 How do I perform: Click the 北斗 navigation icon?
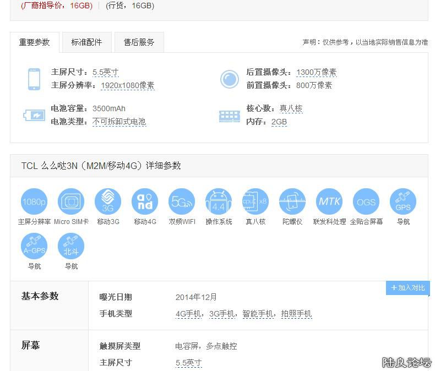[71, 246]
